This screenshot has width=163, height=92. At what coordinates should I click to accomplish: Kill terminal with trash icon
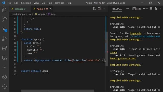click(x=156, y=9)
